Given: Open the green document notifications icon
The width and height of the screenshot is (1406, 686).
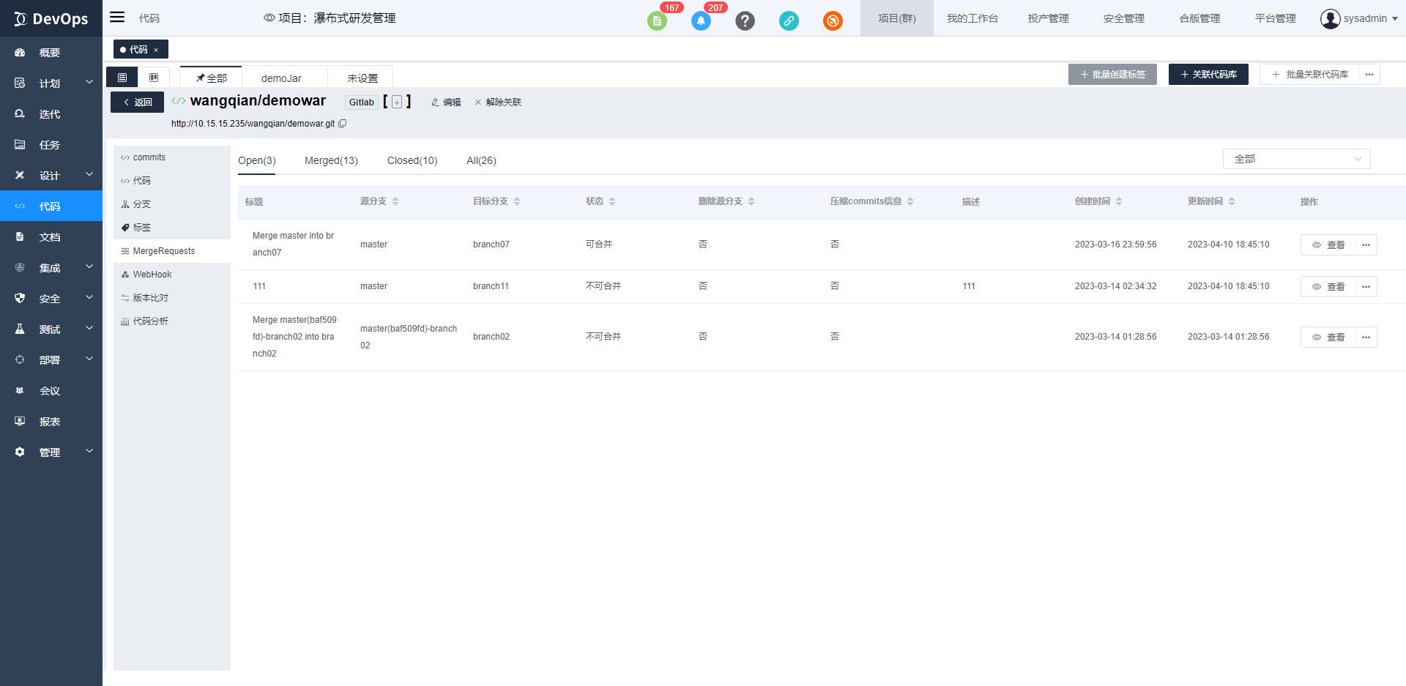Looking at the screenshot, I should coord(657,21).
